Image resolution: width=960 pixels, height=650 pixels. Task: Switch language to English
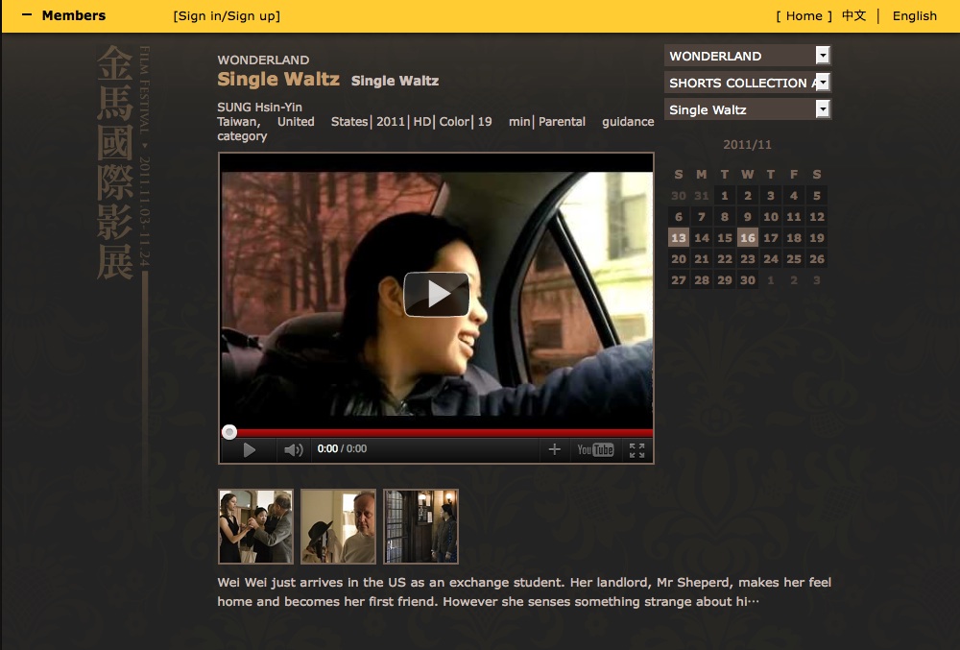tap(915, 16)
